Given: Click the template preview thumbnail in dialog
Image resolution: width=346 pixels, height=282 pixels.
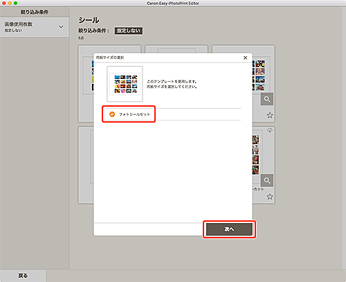Looking at the screenshot, I should coord(125,84).
